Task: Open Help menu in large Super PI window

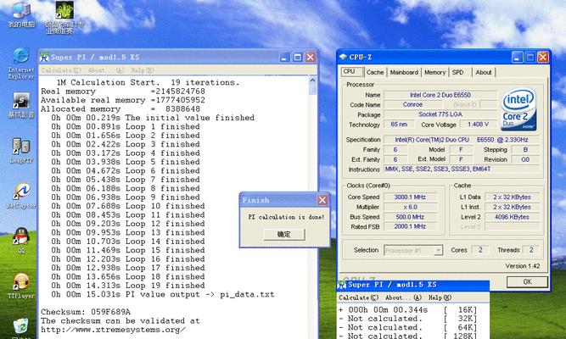Action: 143,70
